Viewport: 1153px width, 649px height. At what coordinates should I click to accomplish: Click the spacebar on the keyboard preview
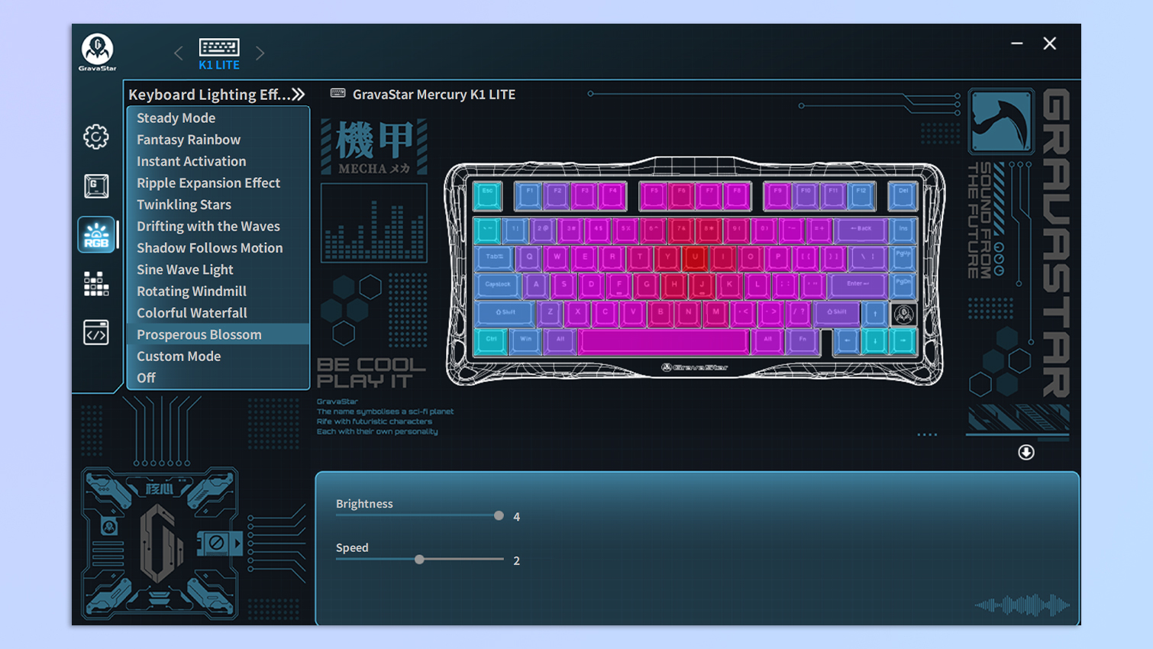664,341
